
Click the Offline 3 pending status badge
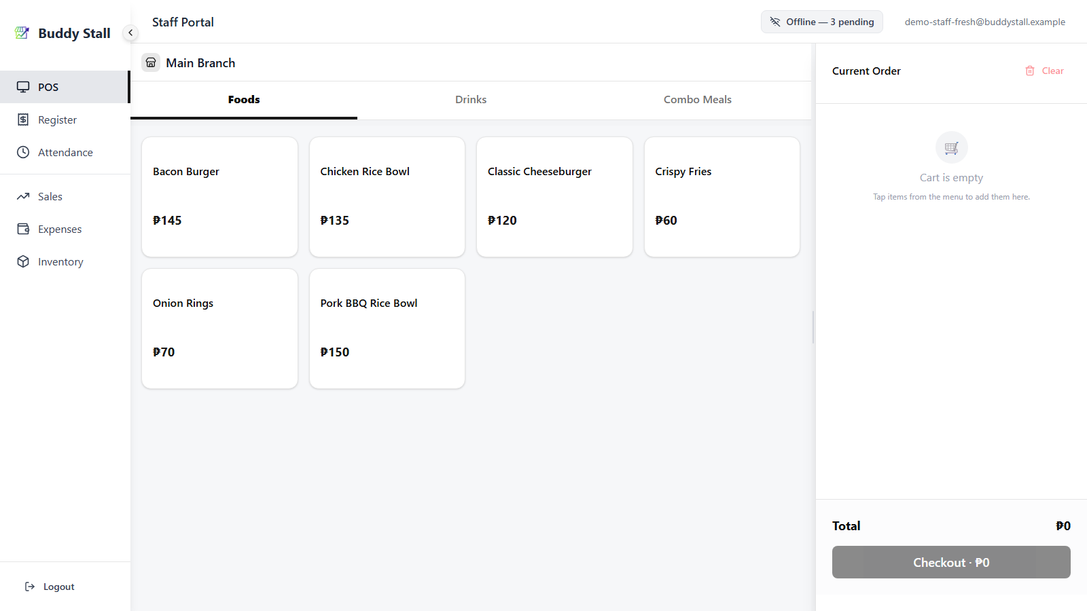(822, 22)
